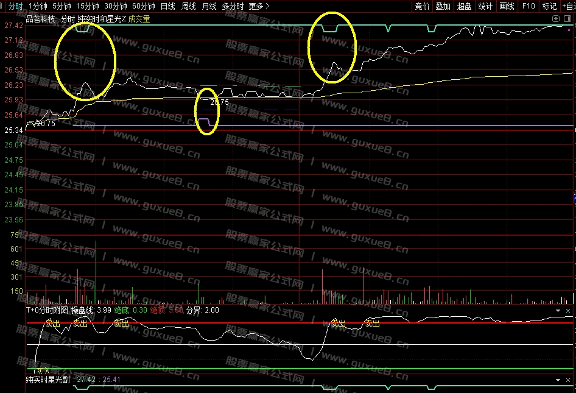
Task: Click the first 卖出 signal marker
Action: (53, 324)
